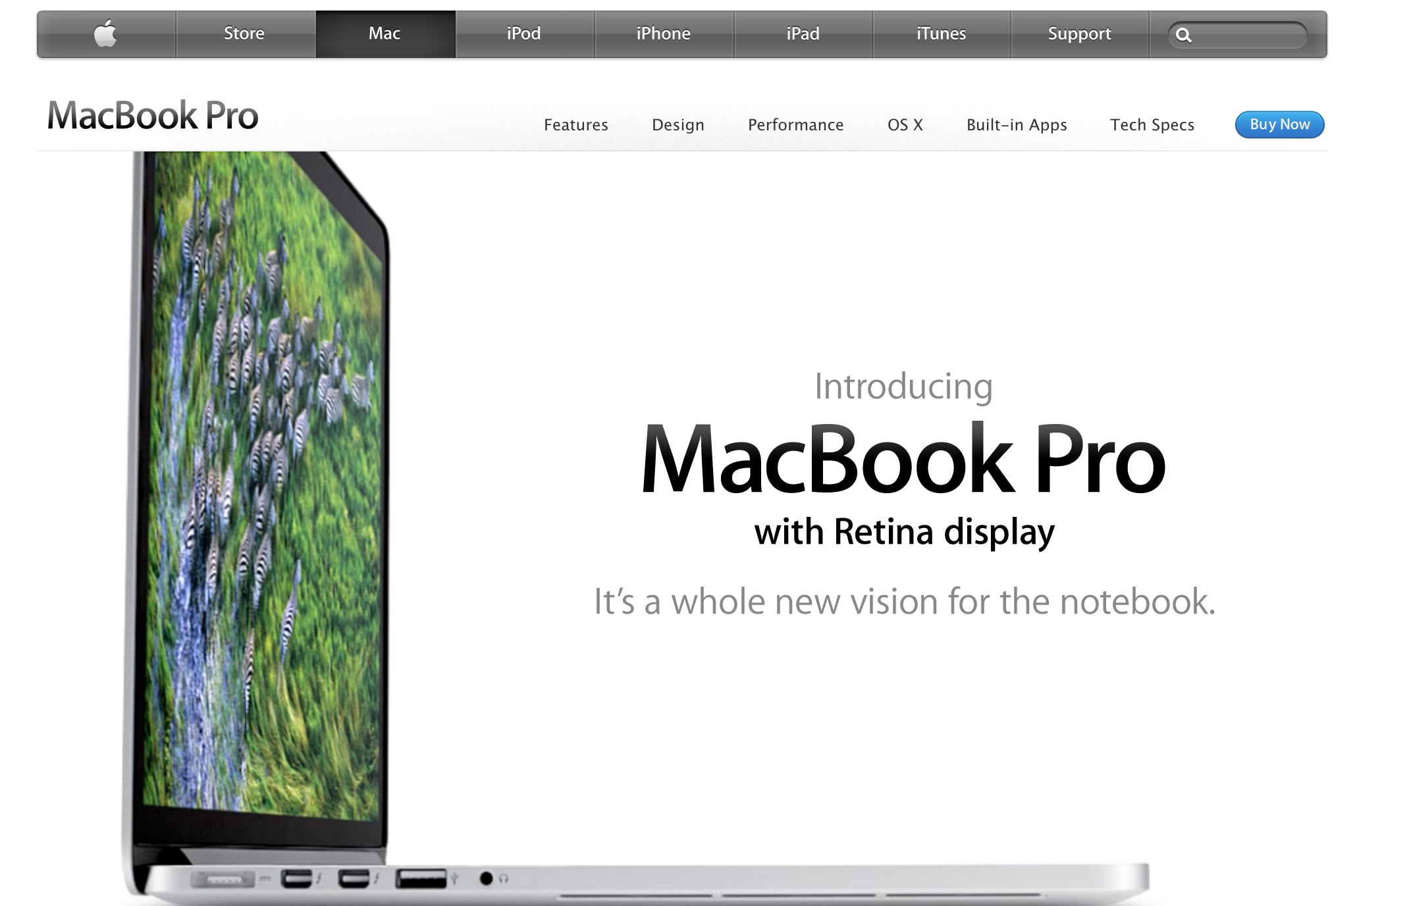Open the Features link

pyautogui.click(x=575, y=125)
